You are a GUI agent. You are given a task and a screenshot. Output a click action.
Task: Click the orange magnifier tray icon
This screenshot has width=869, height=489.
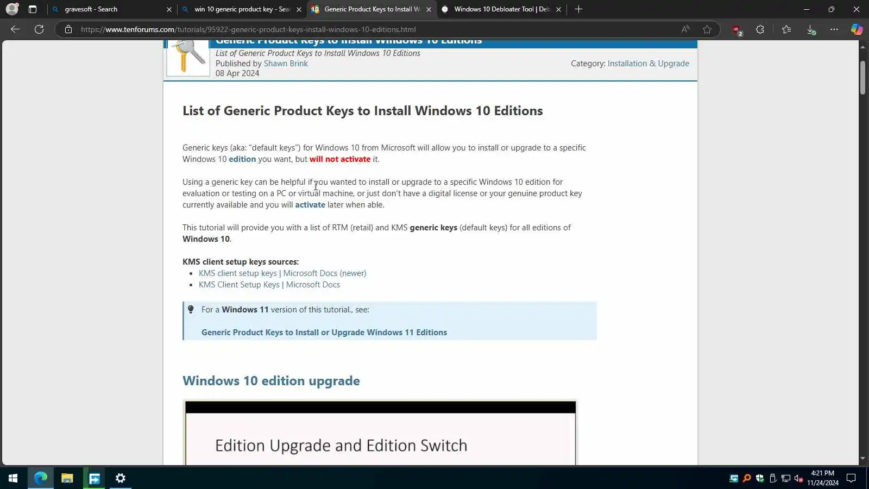click(x=747, y=479)
